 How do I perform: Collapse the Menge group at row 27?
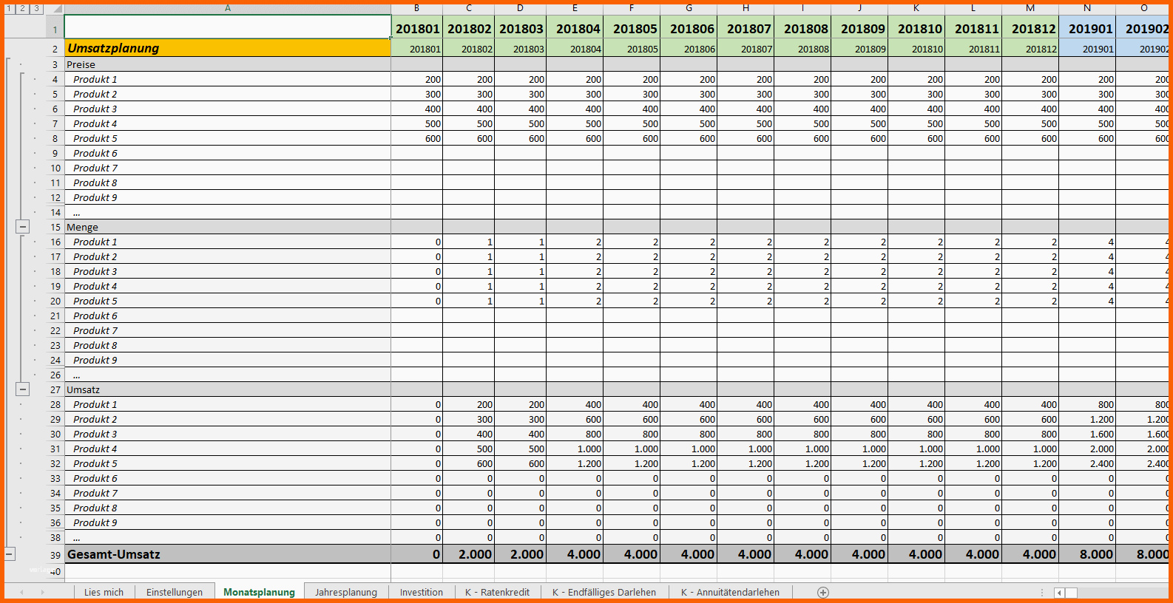(x=23, y=389)
